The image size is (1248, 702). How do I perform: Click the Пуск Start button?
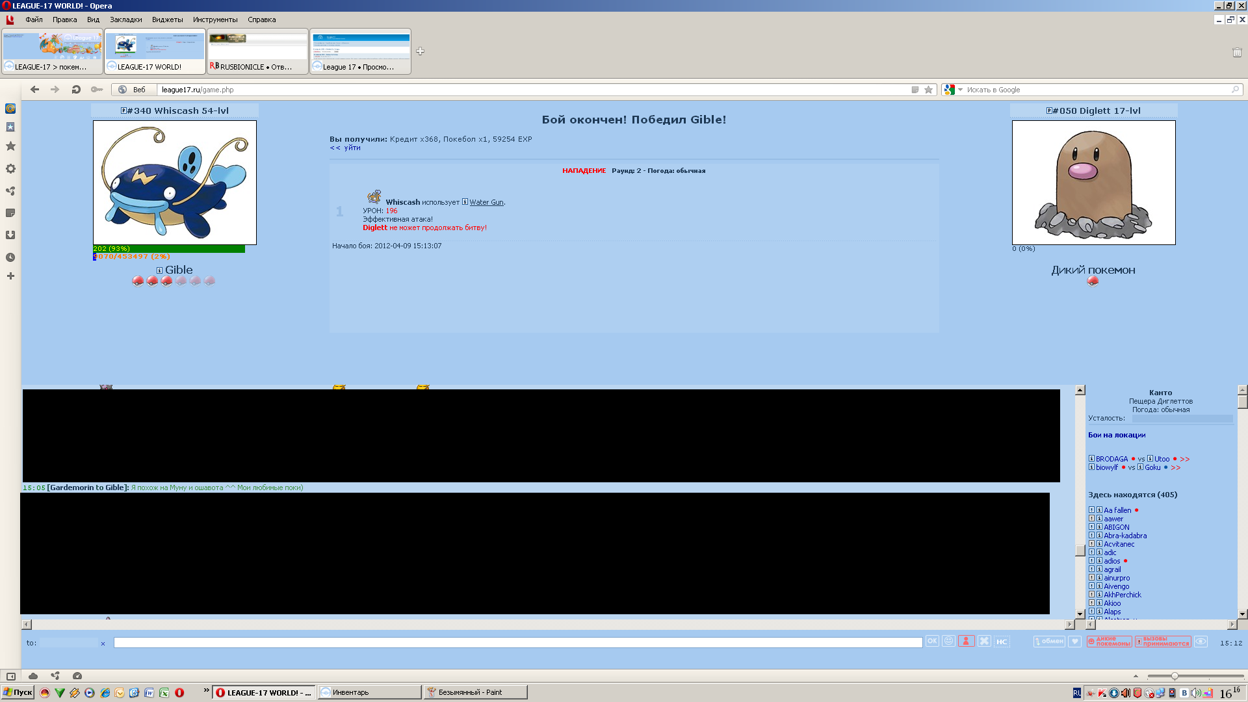18,692
